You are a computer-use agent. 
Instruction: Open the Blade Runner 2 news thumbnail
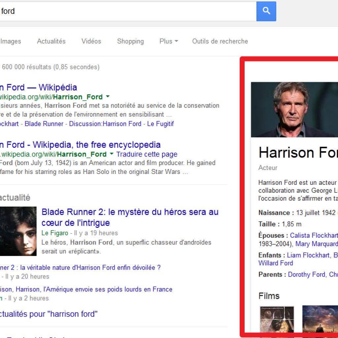click(x=18, y=231)
